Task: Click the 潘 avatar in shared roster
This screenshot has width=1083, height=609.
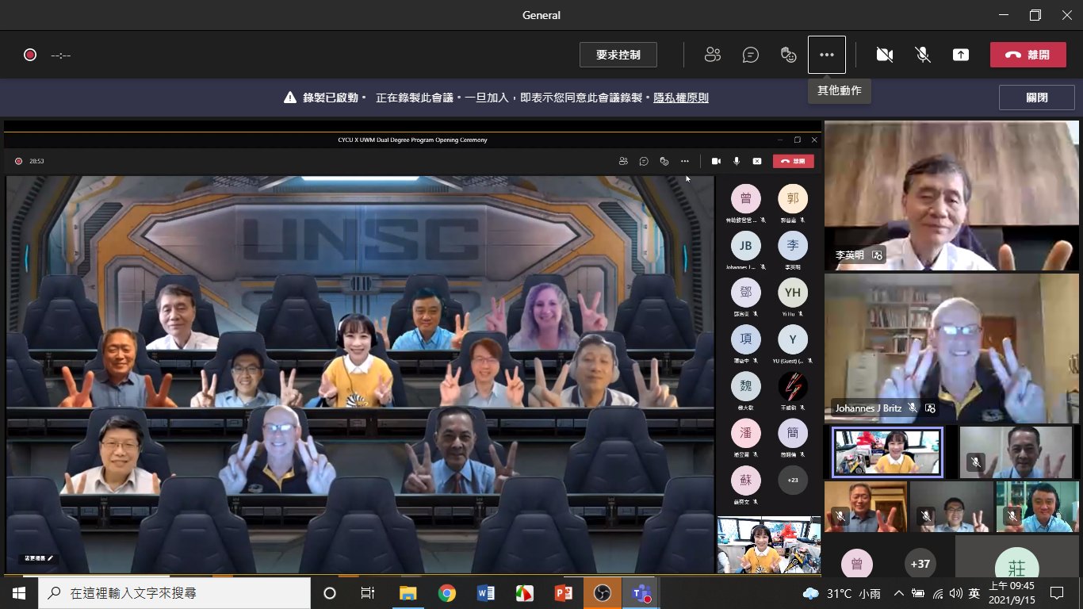Action: (745, 434)
